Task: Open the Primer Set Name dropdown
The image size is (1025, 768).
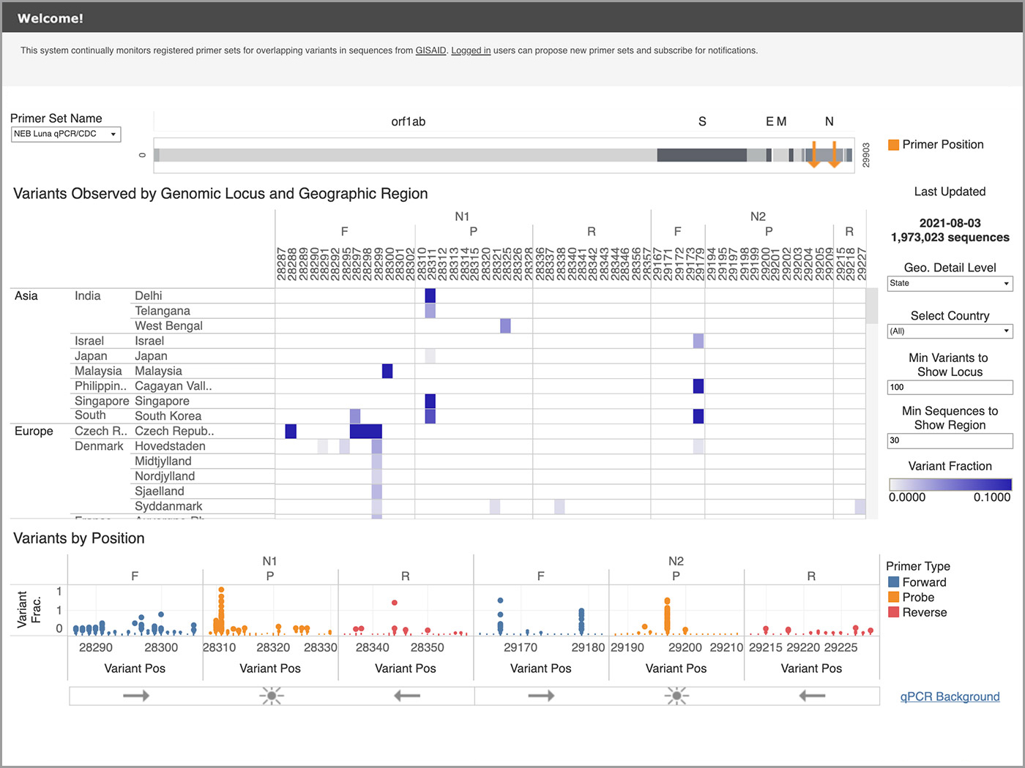Action: click(x=66, y=134)
